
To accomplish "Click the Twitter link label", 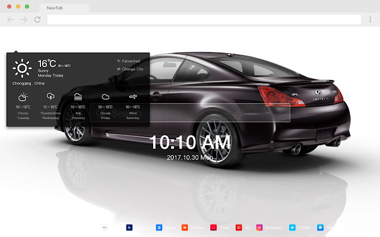I will pos(305,228).
